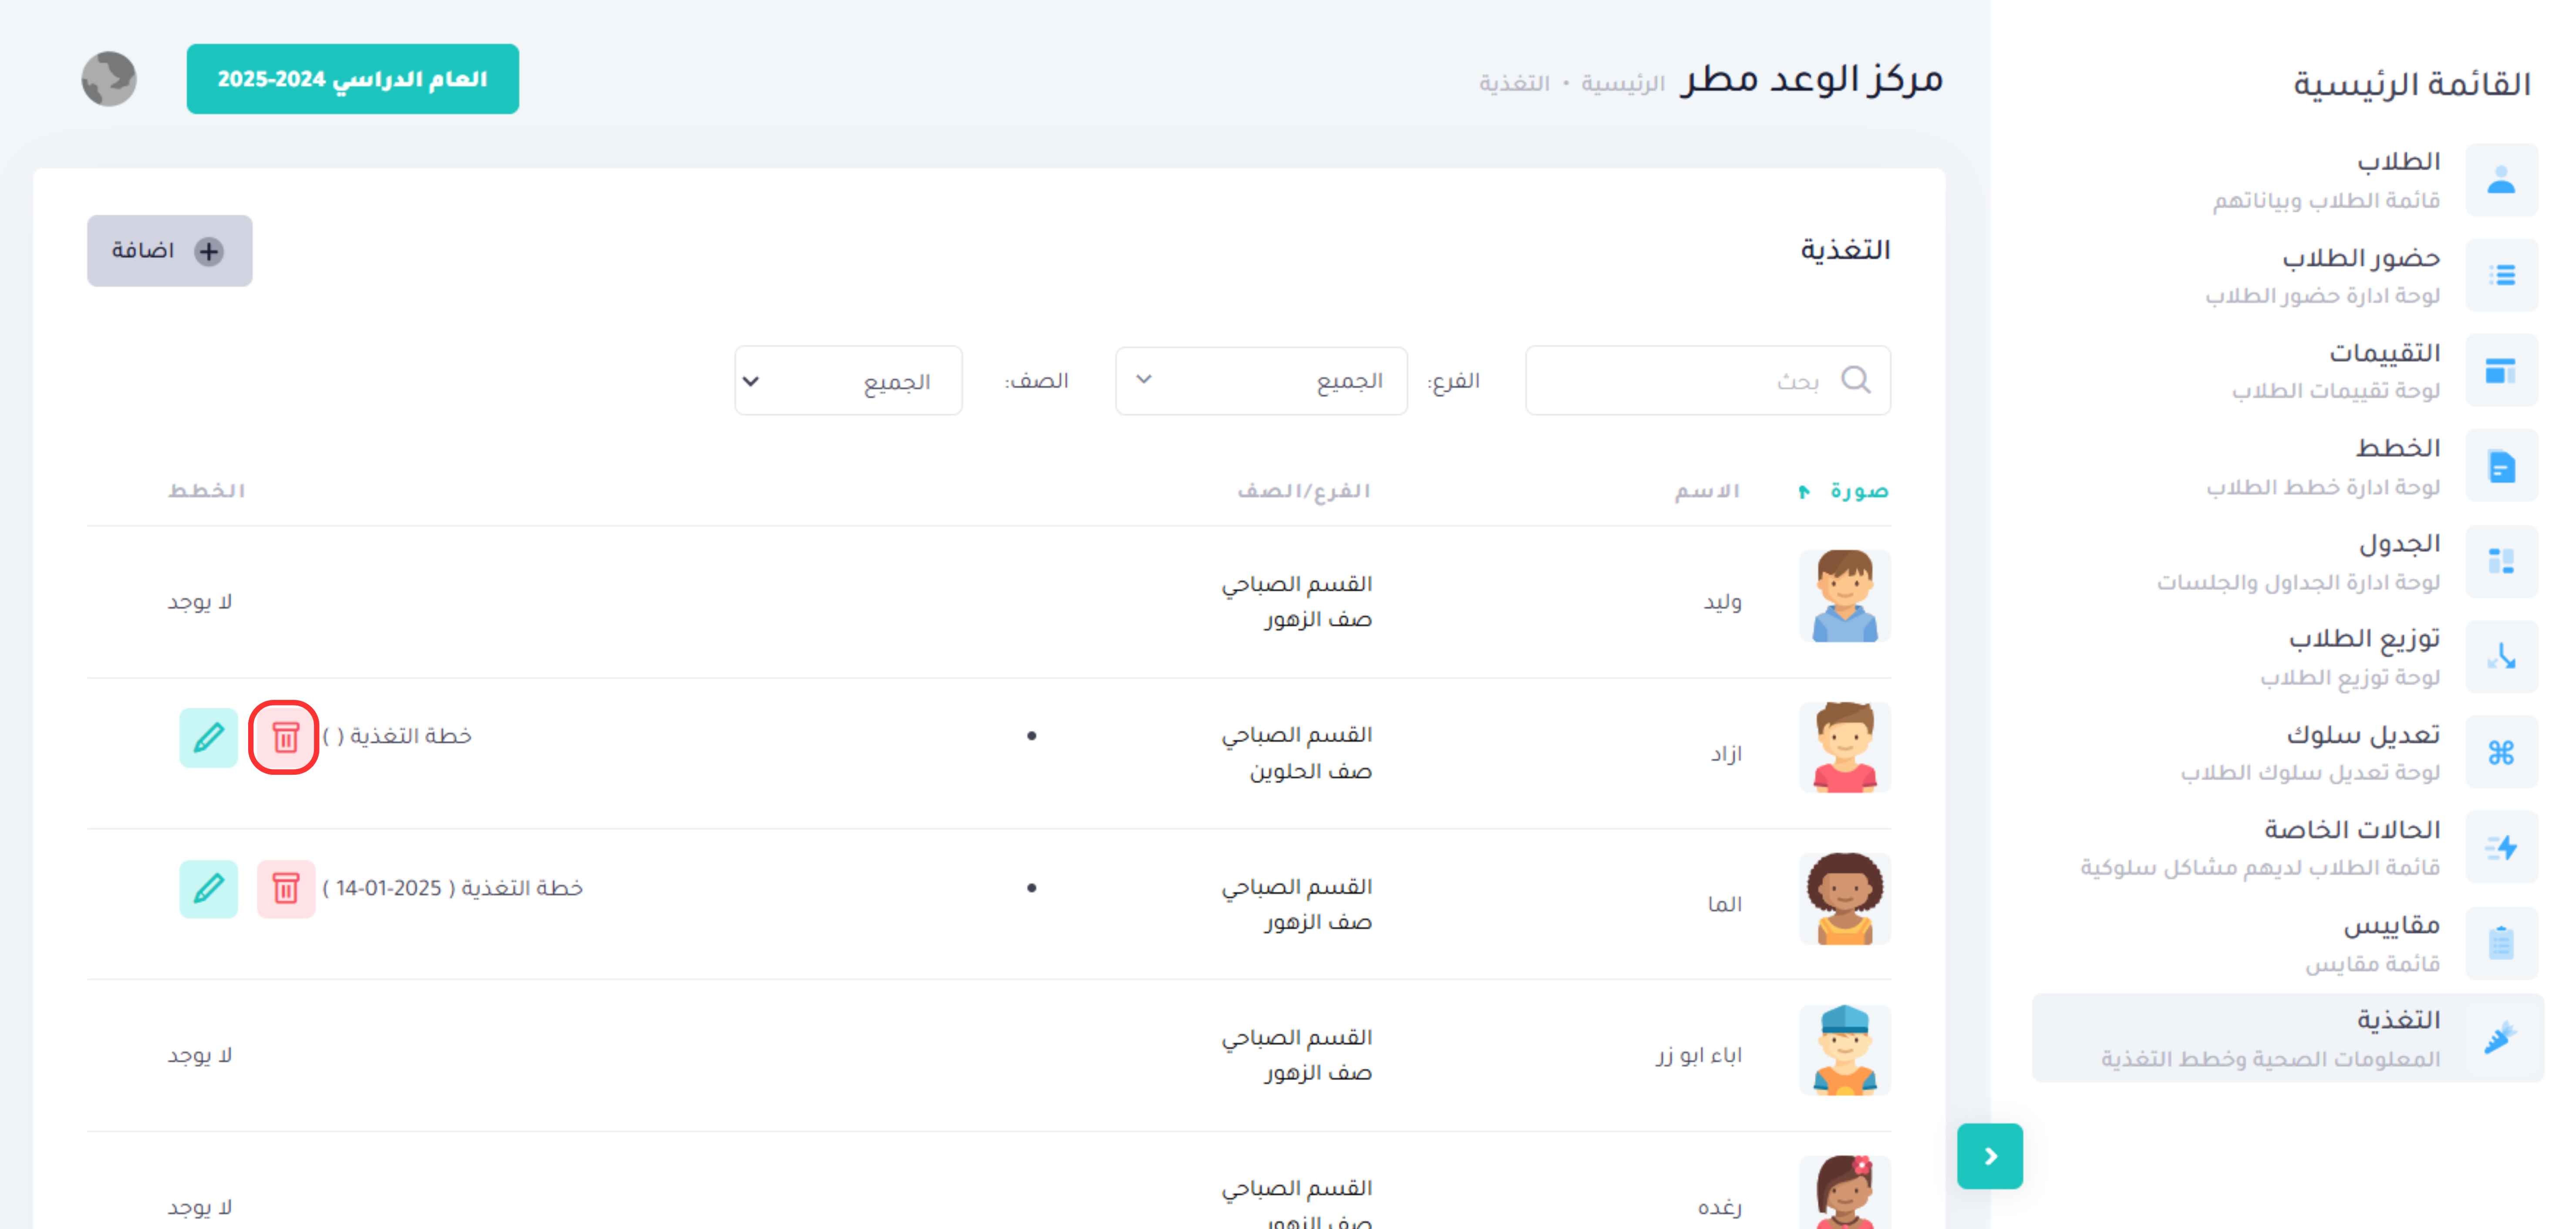Click رغده's avatar thumbnail

click(x=1844, y=1192)
